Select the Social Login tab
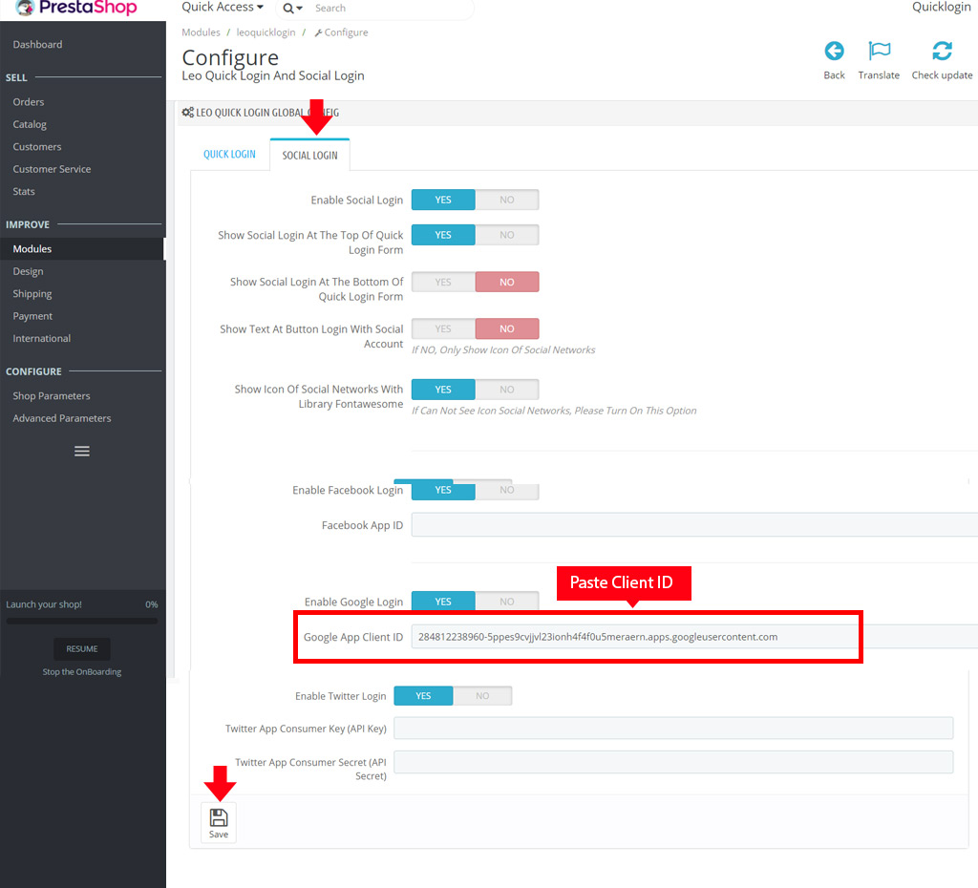The height and width of the screenshot is (888, 978). click(x=310, y=155)
